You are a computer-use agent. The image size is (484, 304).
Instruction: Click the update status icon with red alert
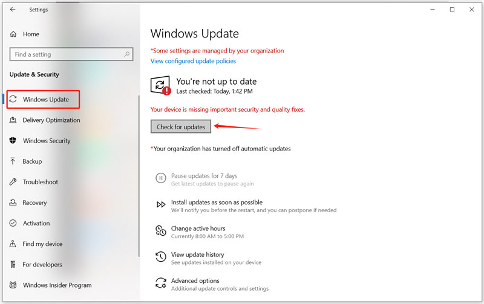click(160, 85)
